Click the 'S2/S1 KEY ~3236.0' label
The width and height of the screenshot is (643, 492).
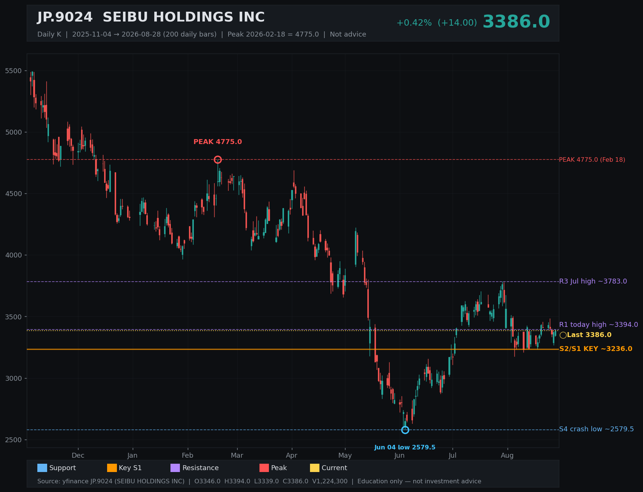[596, 349]
